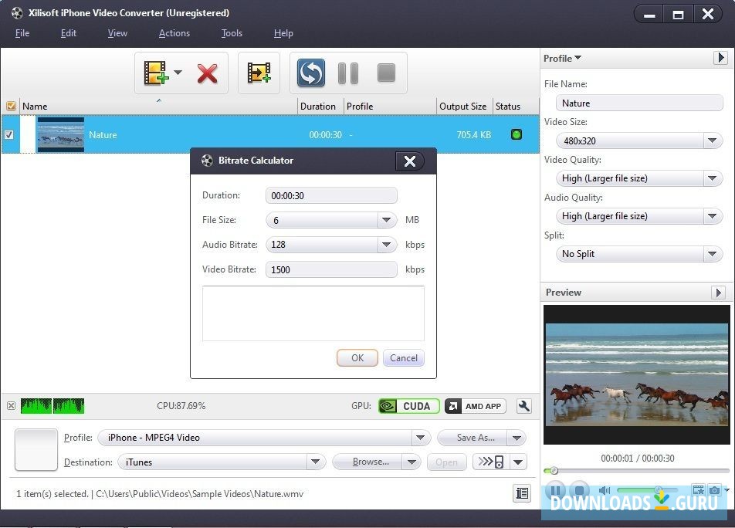Open the Audio Quality dropdown
The height and width of the screenshot is (528, 735).
pos(712,216)
